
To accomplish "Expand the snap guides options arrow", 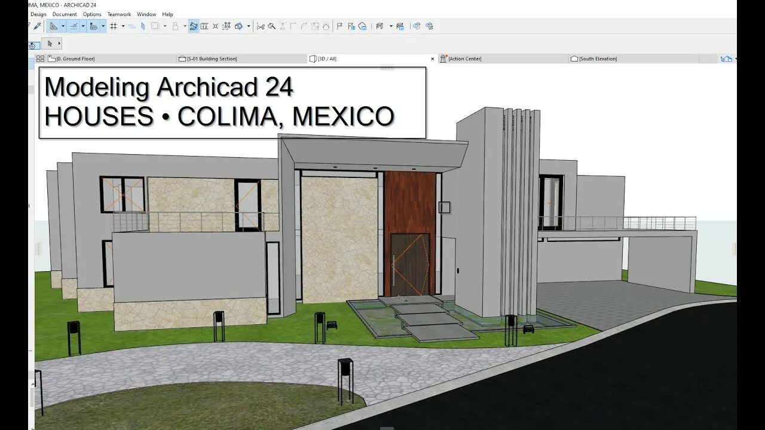I will 83,26.
